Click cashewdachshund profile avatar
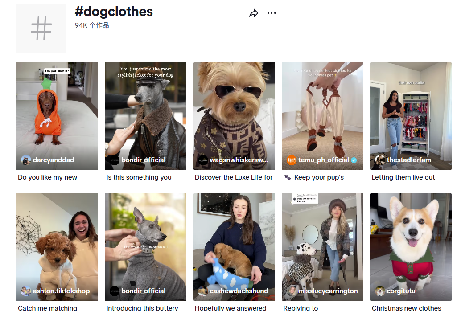Viewport: 457px width, 311px height. [203, 291]
